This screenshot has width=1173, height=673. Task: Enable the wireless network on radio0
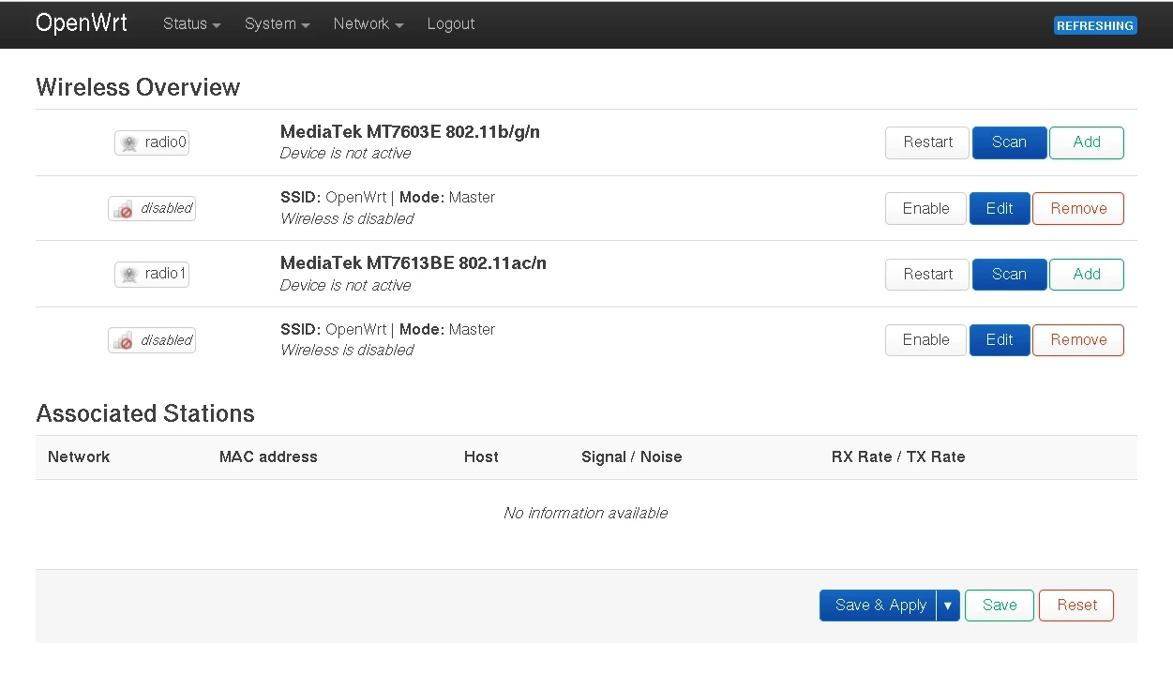925,209
